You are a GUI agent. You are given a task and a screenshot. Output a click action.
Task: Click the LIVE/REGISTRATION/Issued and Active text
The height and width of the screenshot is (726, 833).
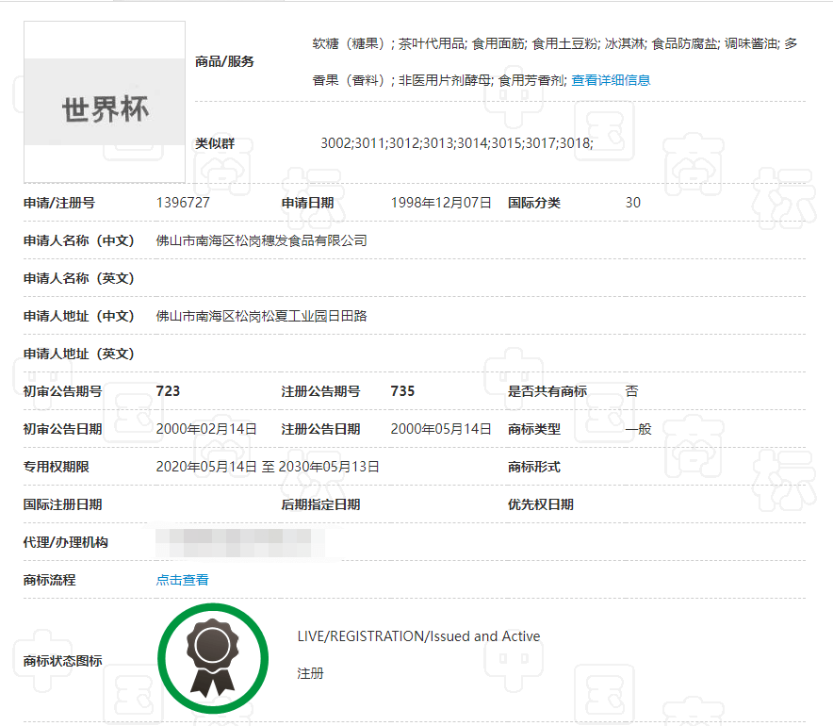418,636
